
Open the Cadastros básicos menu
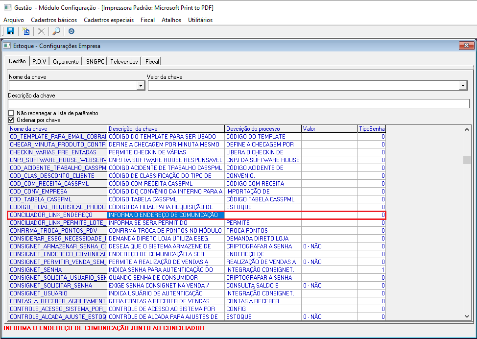click(x=54, y=20)
